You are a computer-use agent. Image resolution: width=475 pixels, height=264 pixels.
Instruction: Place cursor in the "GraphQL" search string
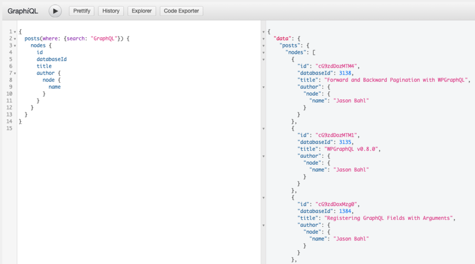[103, 39]
